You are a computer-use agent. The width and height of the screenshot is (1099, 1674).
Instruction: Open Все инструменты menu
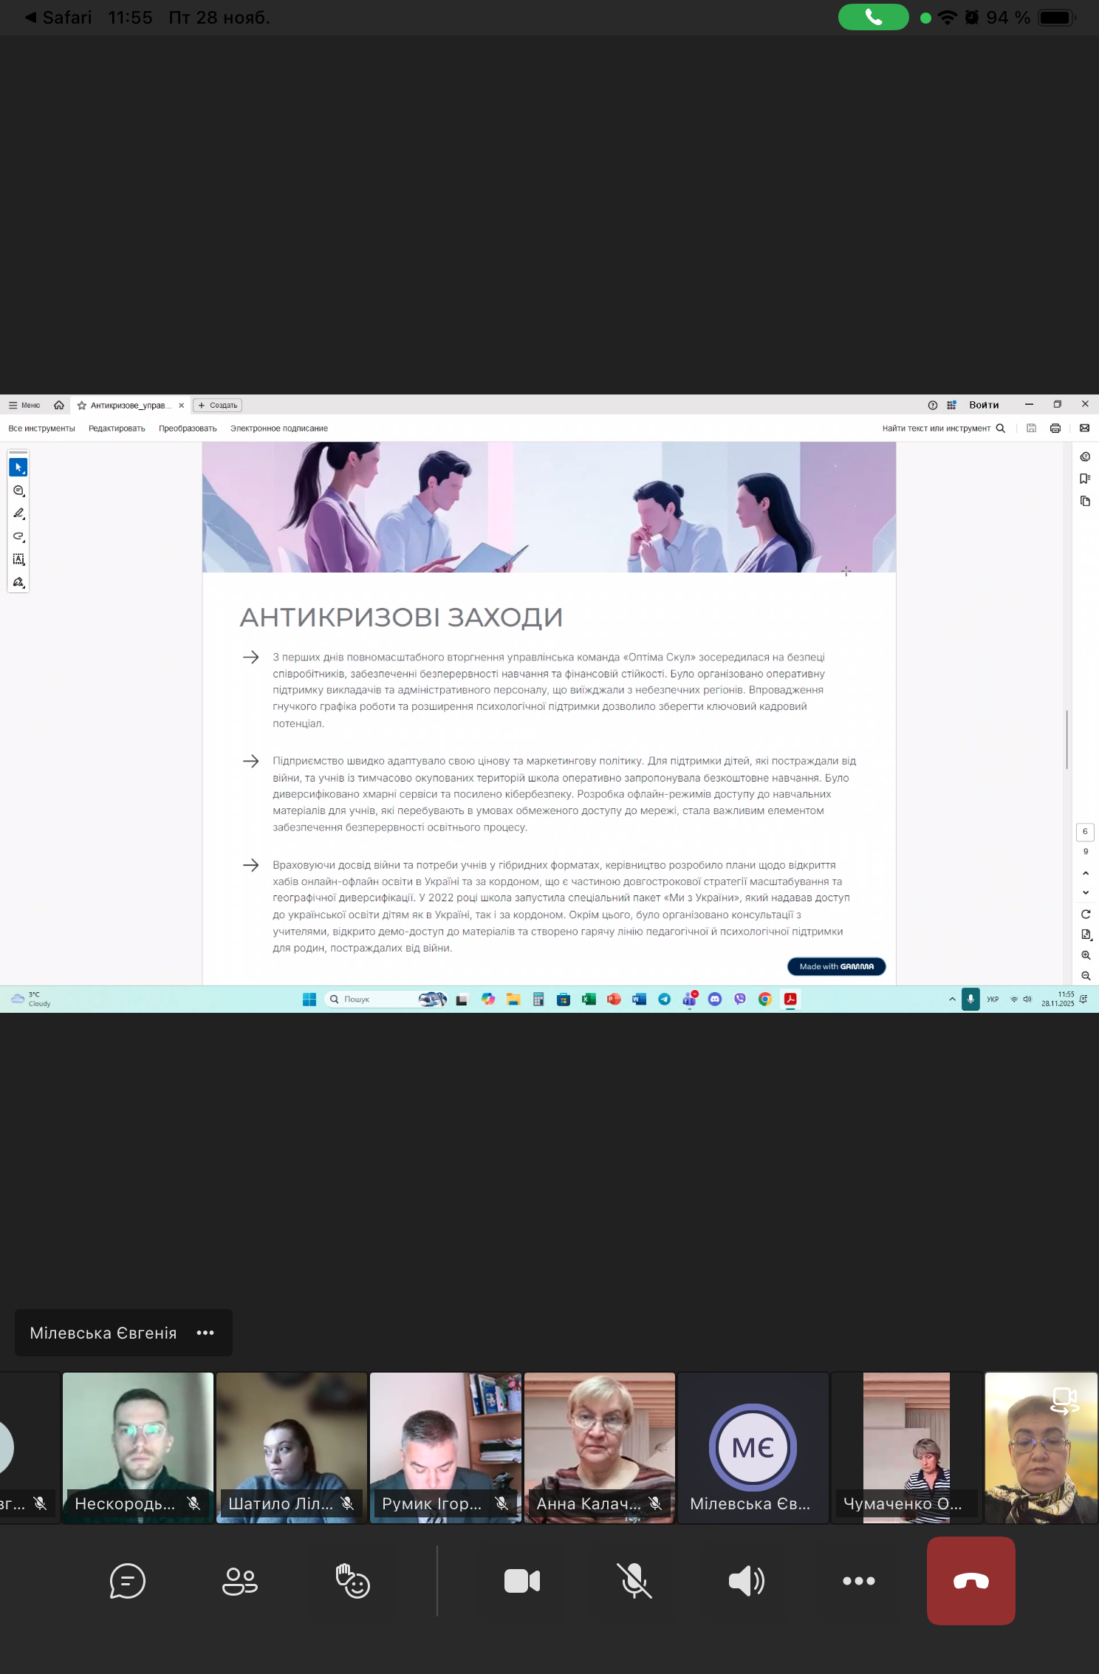(x=41, y=428)
